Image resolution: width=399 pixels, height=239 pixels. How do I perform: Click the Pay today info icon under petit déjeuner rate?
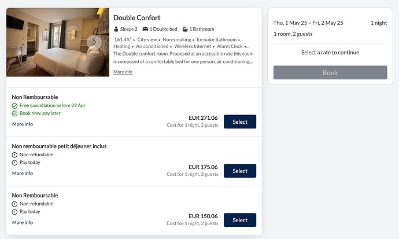click(14, 163)
